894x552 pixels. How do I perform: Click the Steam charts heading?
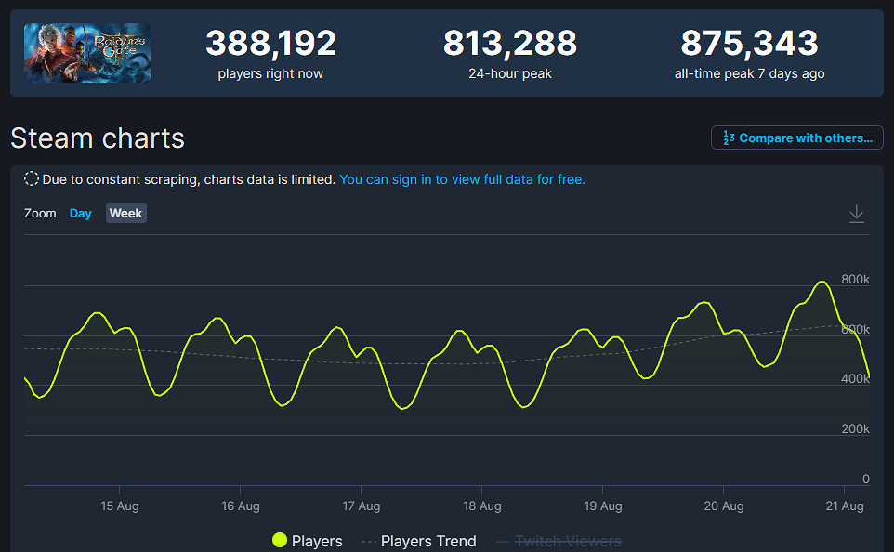[97, 138]
